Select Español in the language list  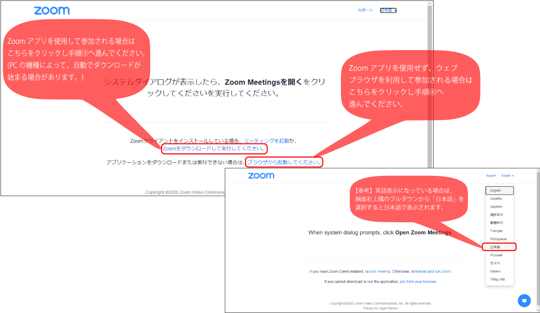click(x=499, y=199)
